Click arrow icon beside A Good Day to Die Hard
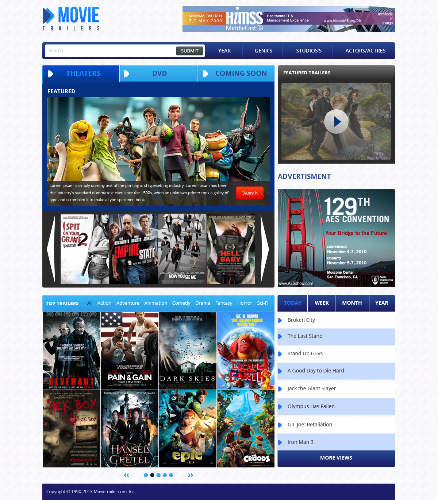Screen dimensions: 438x500 point(280,371)
